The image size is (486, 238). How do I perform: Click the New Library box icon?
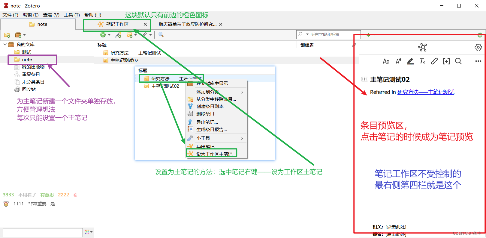click(18, 35)
